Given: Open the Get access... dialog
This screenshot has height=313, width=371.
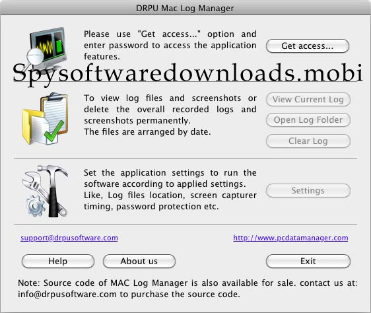Looking at the screenshot, I should 308,46.
